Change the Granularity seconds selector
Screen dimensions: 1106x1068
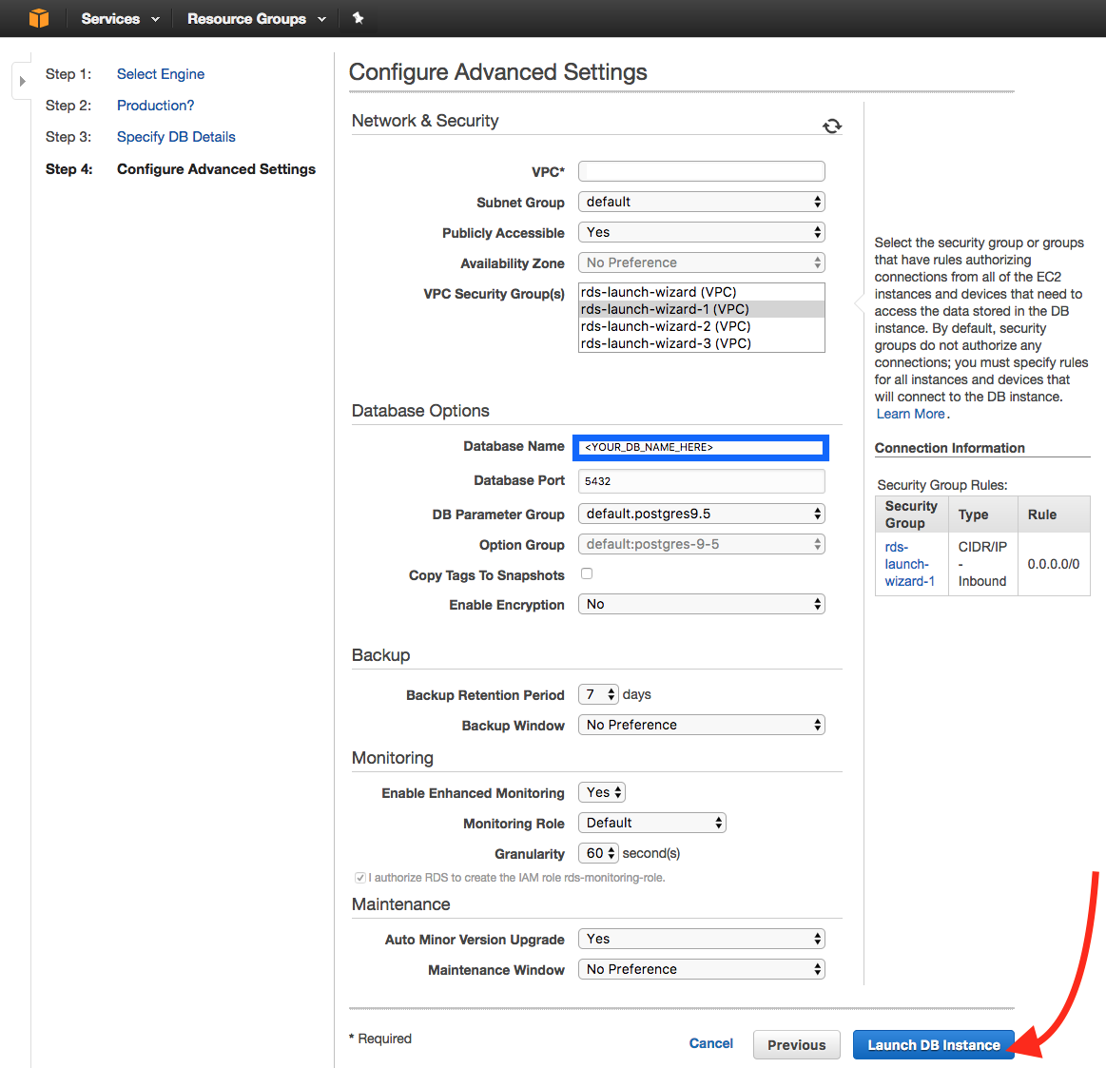point(598,853)
